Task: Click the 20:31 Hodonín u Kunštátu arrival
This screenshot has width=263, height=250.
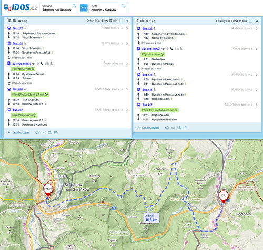Action: [x=29, y=124]
